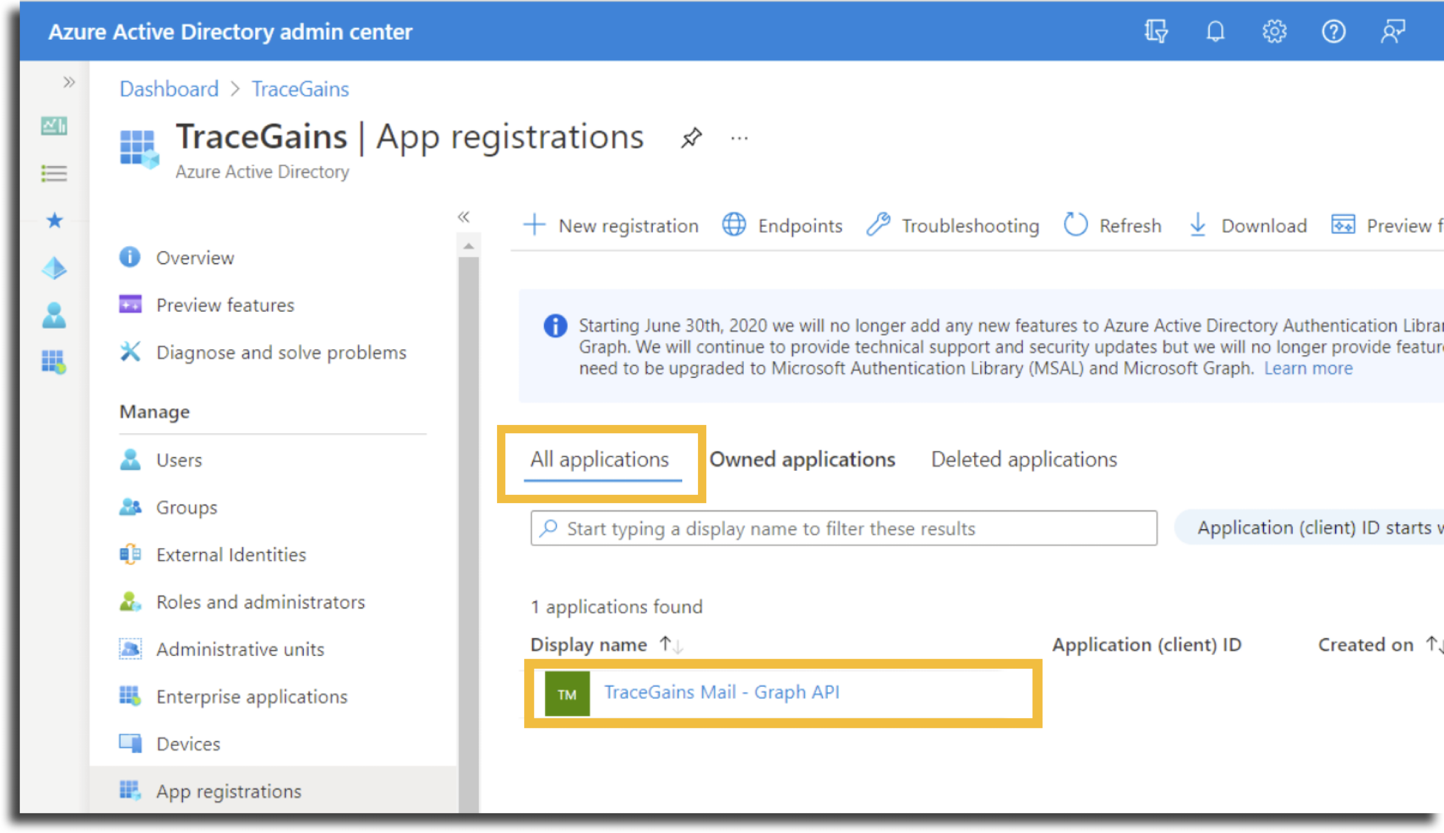1444x833 pixels.
Task: Open All services list icon in rail
Action: [x=54, y=173]
